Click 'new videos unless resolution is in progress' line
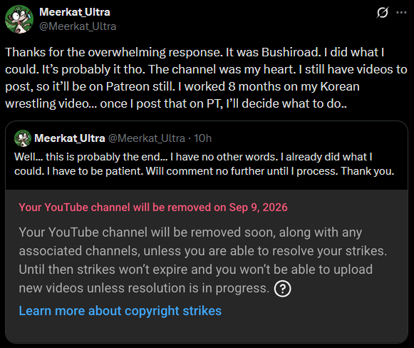The width and height of the screenshot is (414, 348). (x=144, y=288)
